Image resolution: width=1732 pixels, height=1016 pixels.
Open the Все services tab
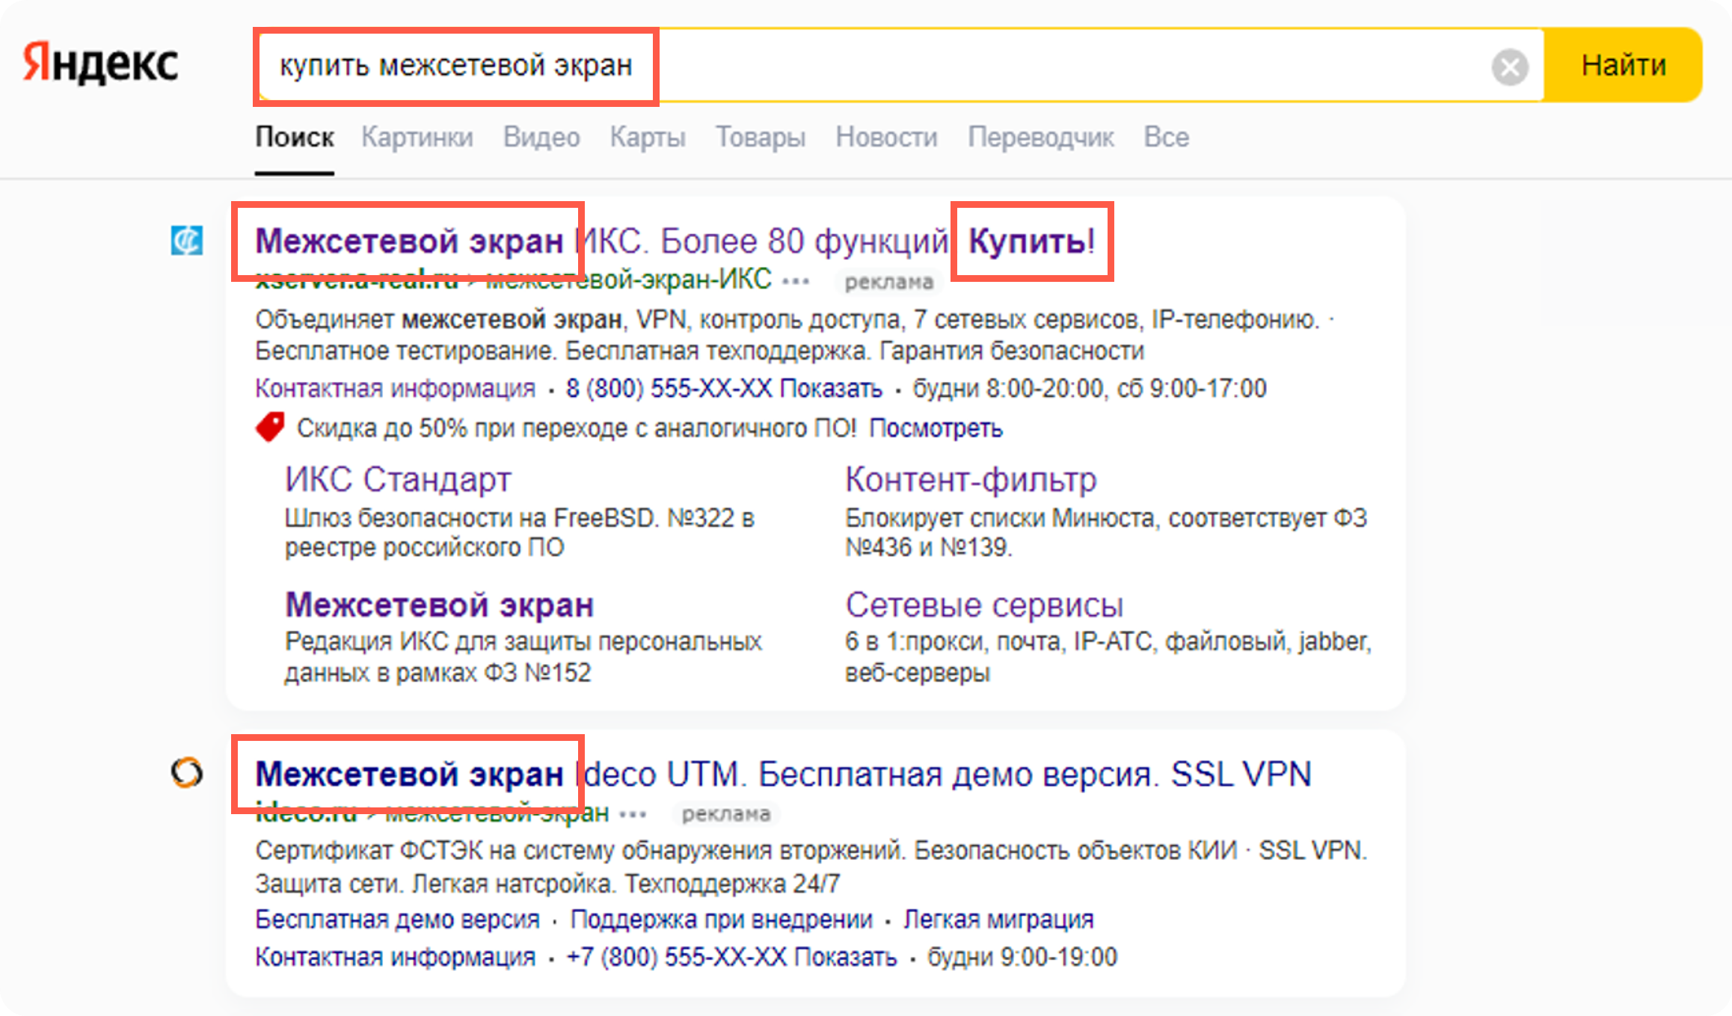[1166, 138]
